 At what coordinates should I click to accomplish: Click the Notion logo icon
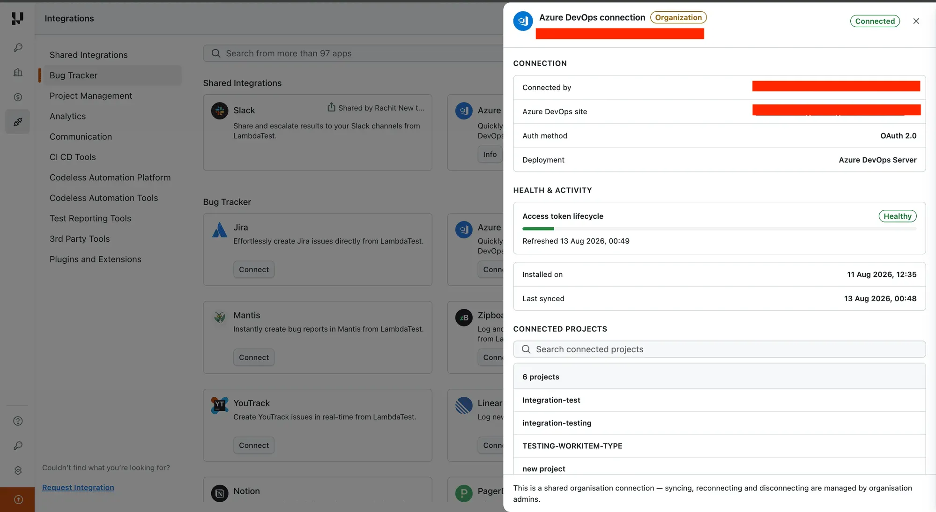pos(219,493)
